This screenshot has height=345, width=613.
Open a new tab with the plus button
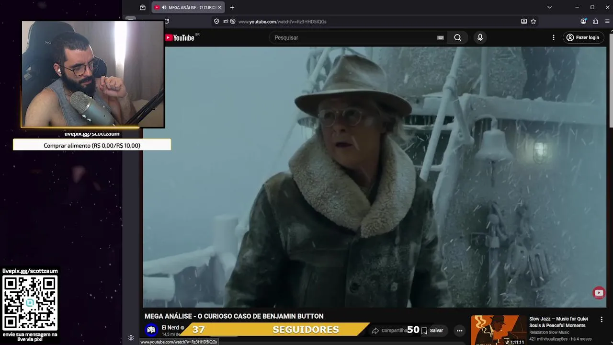point(232,7)
